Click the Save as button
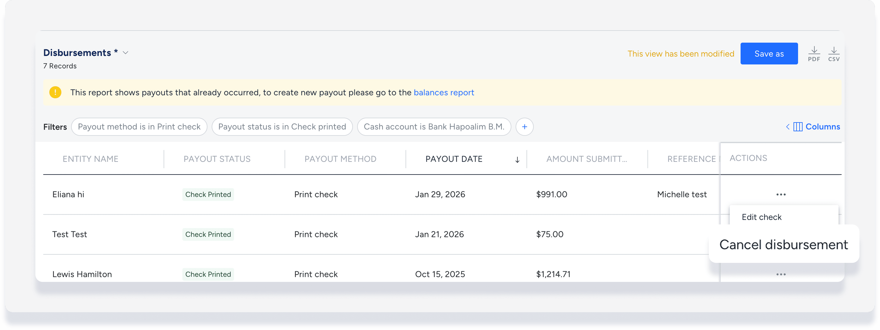 tap(769, 54)
